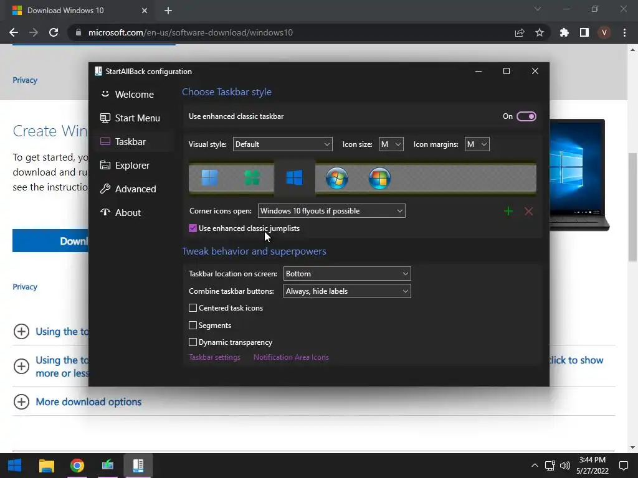Toggle Chrome side panel icon
Viewport: 638px width, 478px height.
tap(584, 32)
